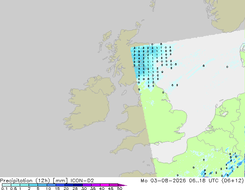Click the legend swatch between 1 and 2

point(24,185)
